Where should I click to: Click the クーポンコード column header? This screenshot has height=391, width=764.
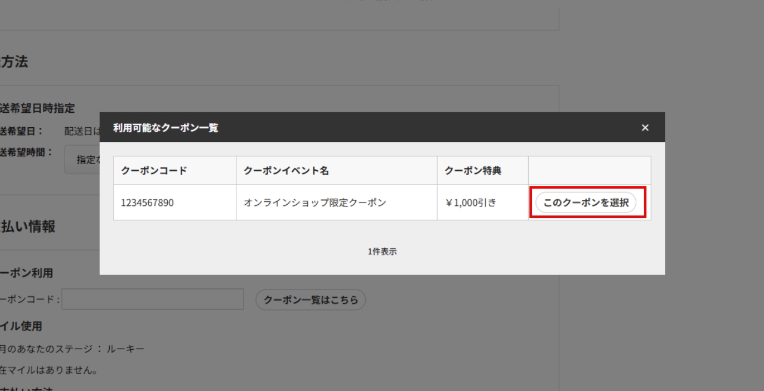(x=154, y=171)
